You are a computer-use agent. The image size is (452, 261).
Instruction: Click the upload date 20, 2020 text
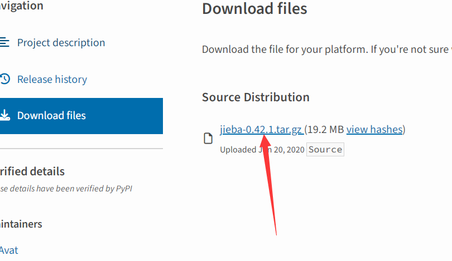(289, 150)
